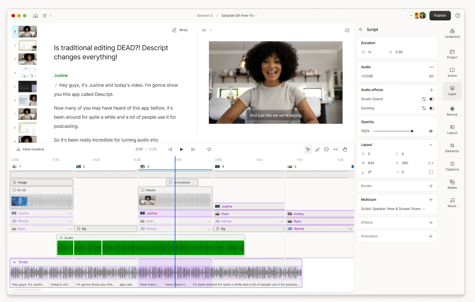Choose the range selection tool
Image resolution: width=475 pixels, height=302 pixels.
coord(327,149)
